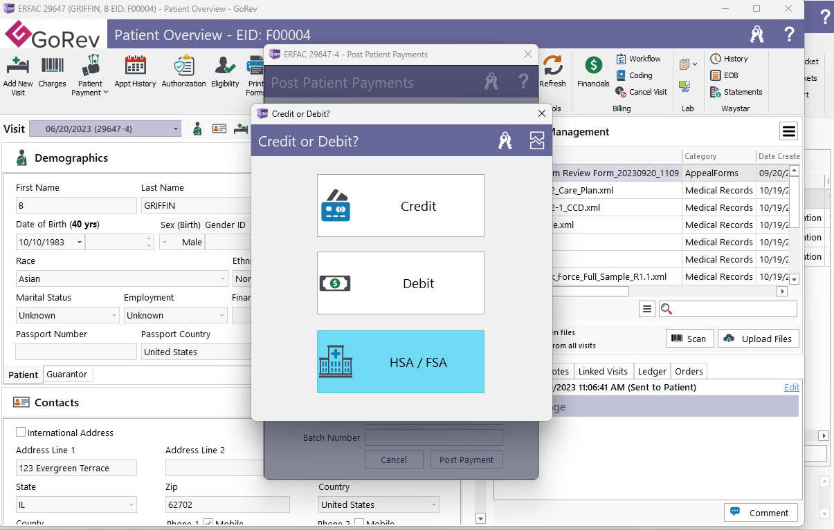The image size is (834, 530).
Task: Toggle the Phone 1 Mobile checkbox
Action: (x=208, y=523)
